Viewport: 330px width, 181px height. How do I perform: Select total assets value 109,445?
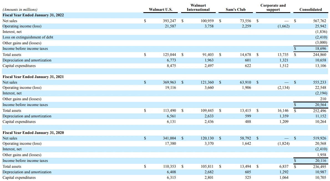[x=207, y=111]
